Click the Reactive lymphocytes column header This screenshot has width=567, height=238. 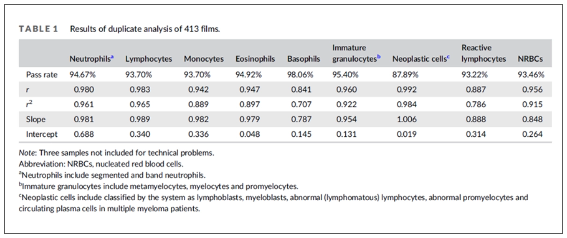pyautogui.click(x=483, y=53)
